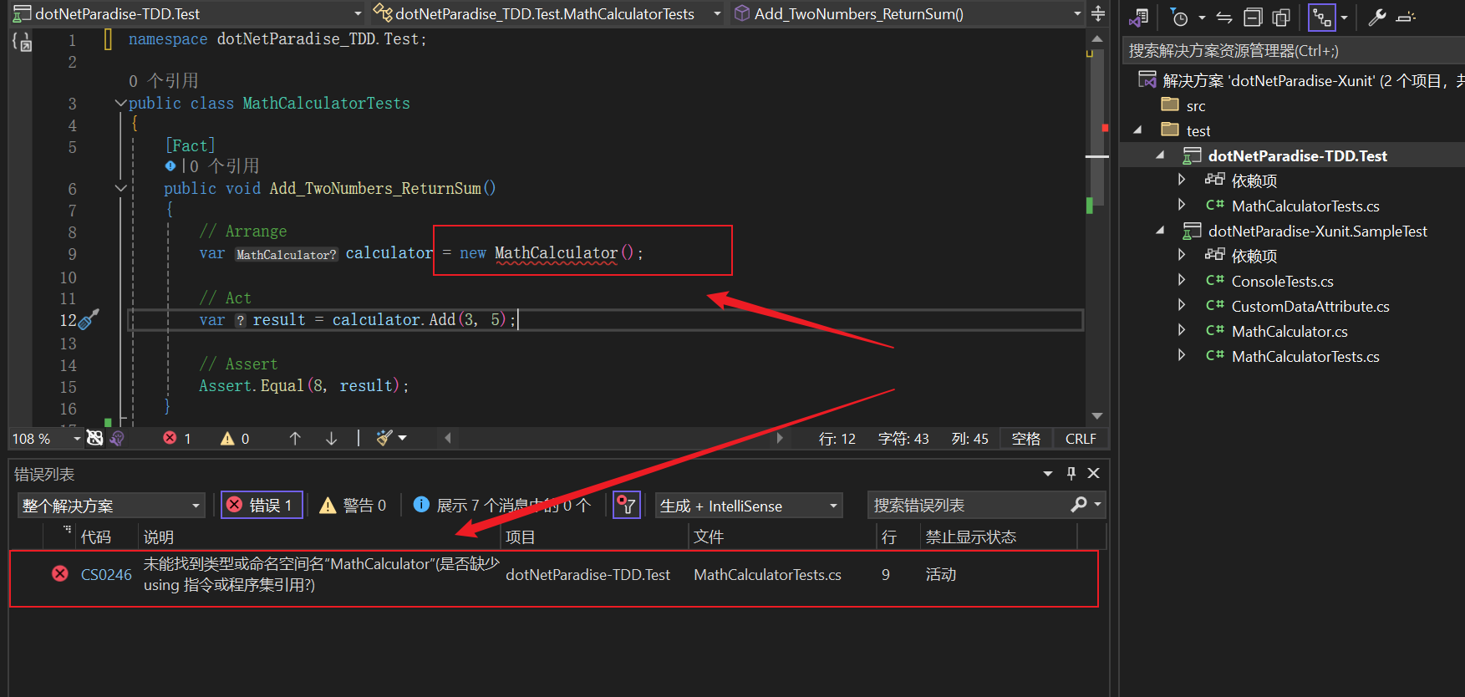Image resolution: width=1465 pixels, height=697 pixels.
Task: Sort error list by code column
Action: [96, 537]
